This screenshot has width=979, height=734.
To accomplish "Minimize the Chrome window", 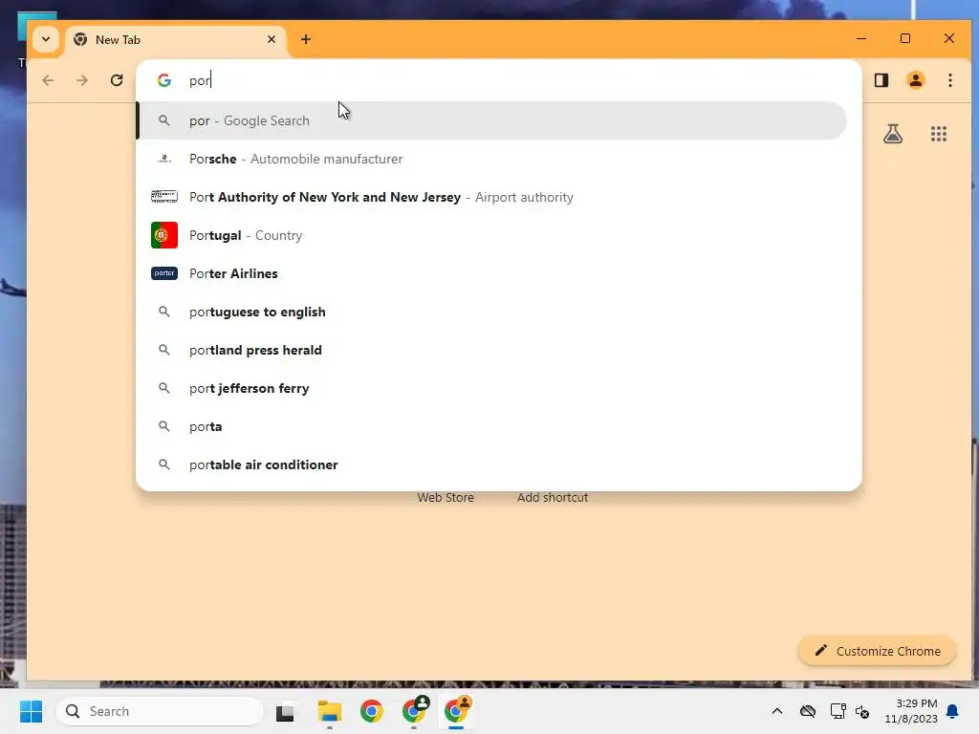I will pyautogui.click(x=861, y=38).
